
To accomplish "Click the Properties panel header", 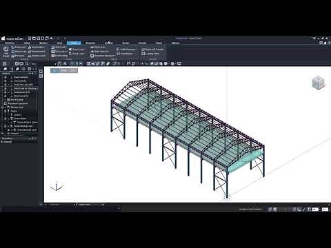I will [19, 138].
